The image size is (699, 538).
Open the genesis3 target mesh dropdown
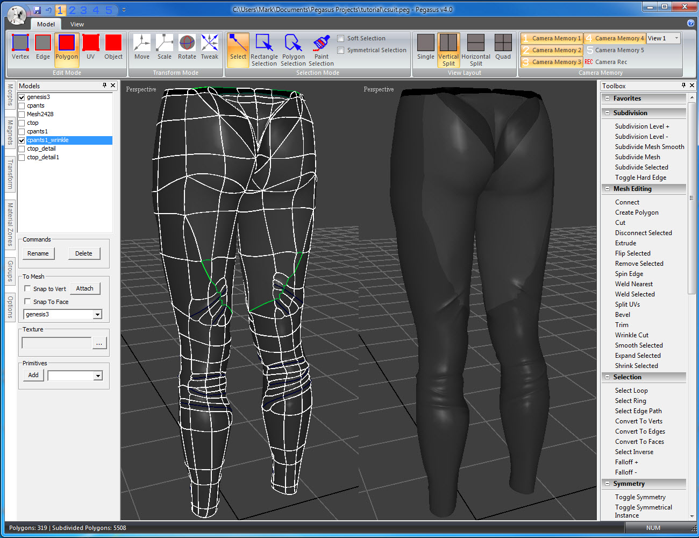click(x=97, y=314)
